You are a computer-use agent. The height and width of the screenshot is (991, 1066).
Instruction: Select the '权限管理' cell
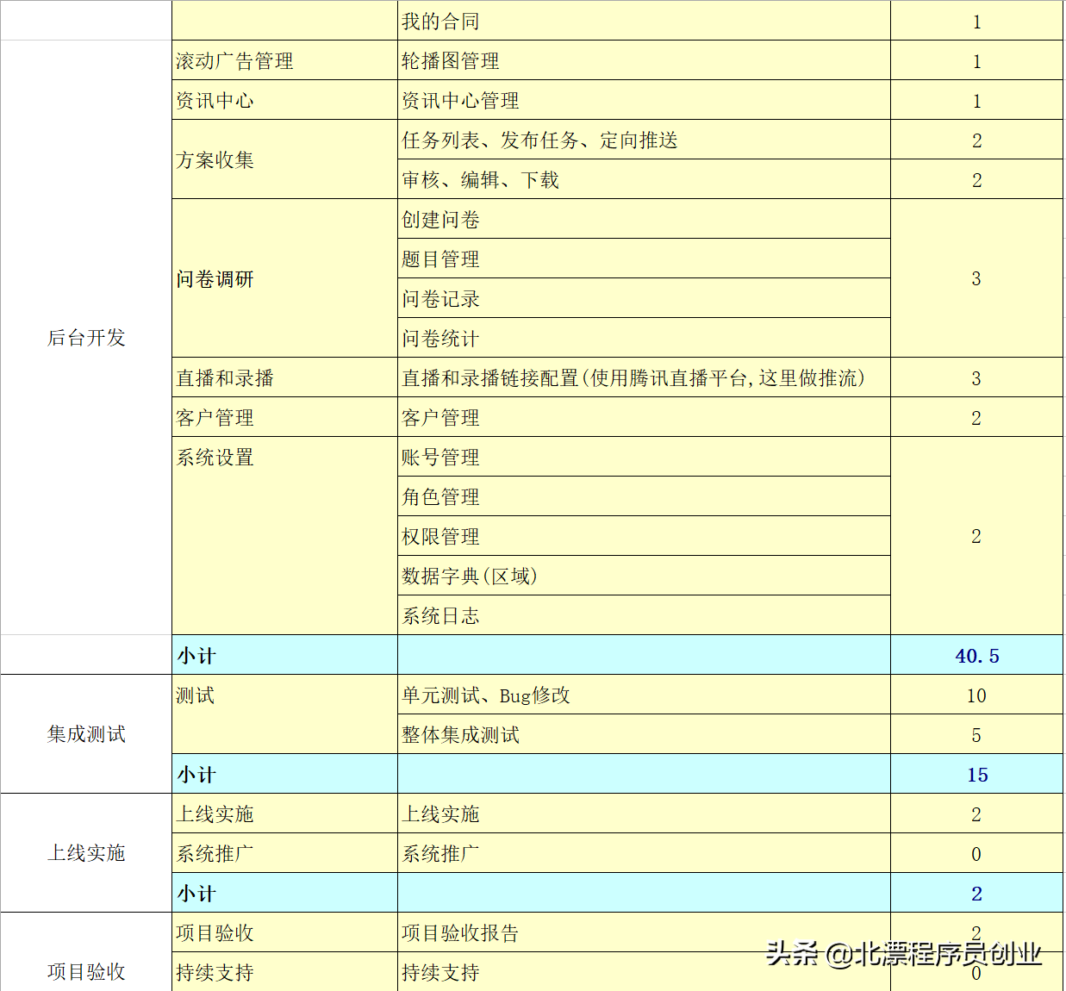point(644,536)
